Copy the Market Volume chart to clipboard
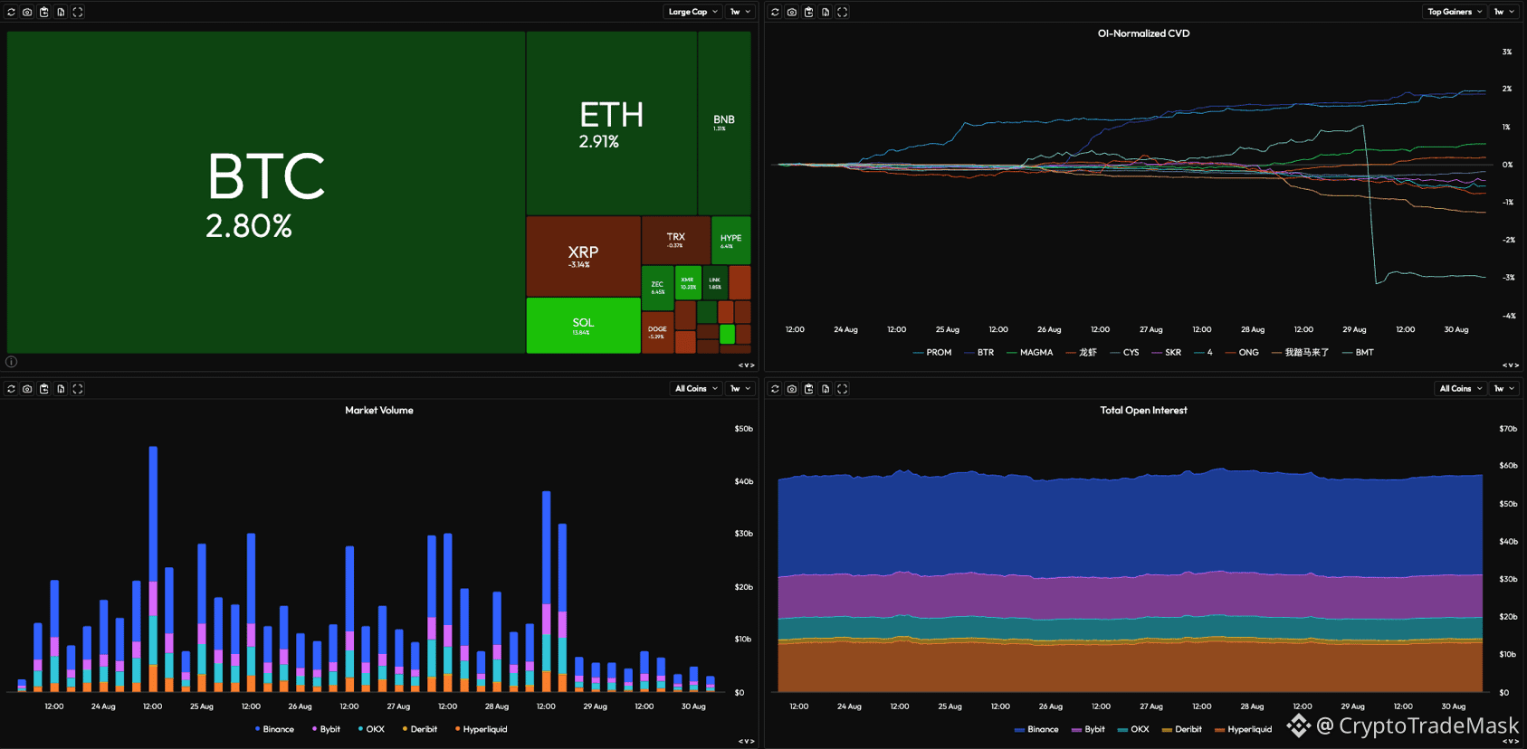 [x=44, y=389]
